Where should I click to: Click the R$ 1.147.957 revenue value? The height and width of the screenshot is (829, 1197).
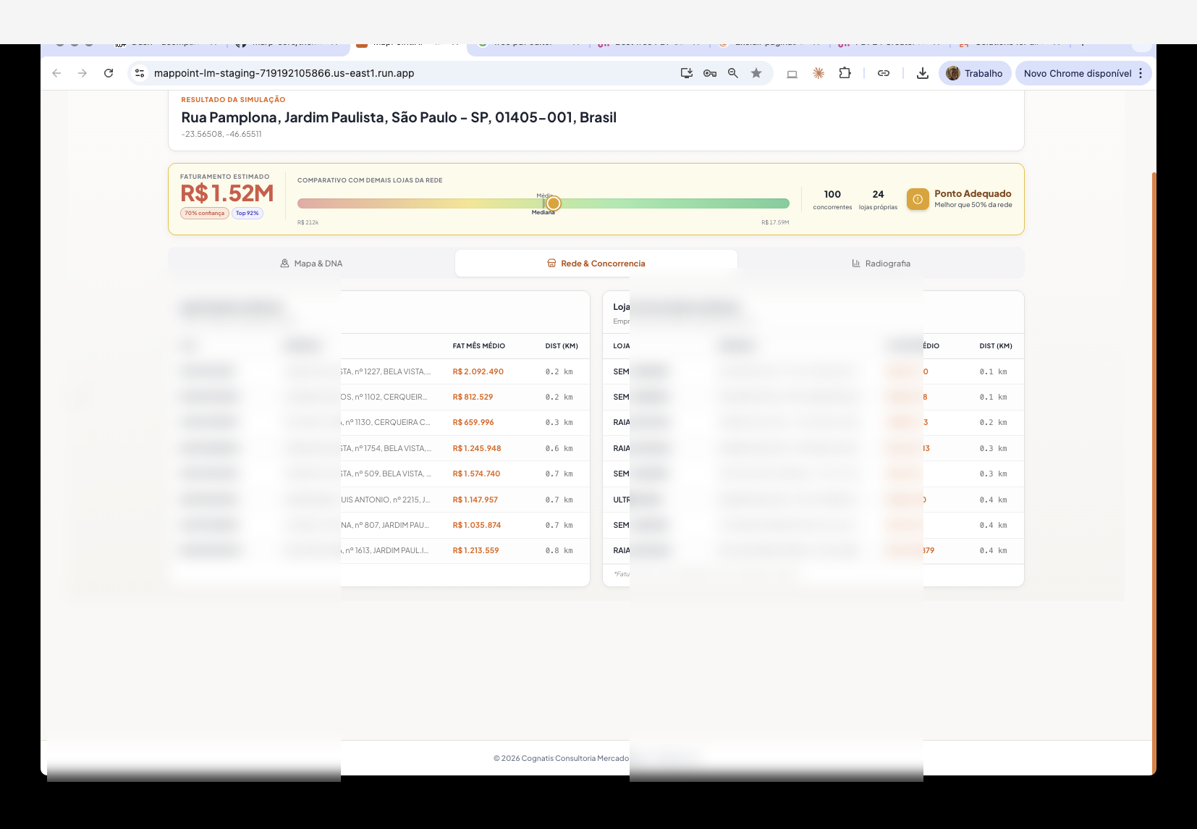(x=475, y=500)
